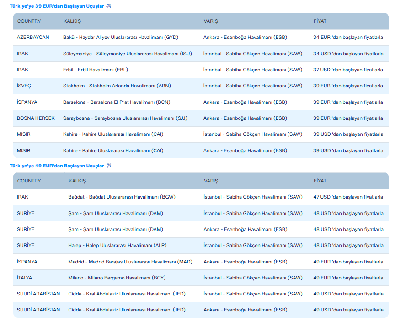Select the SURİYE cell in the Halep row

click(x=26, y=246)
